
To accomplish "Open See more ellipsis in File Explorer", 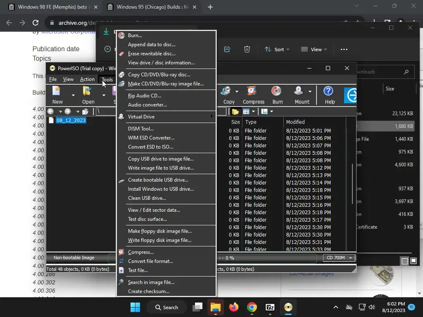I will [x=344, y=50].
